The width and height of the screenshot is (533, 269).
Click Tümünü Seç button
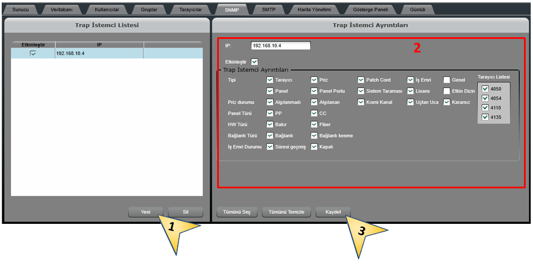tap(237, 212)
